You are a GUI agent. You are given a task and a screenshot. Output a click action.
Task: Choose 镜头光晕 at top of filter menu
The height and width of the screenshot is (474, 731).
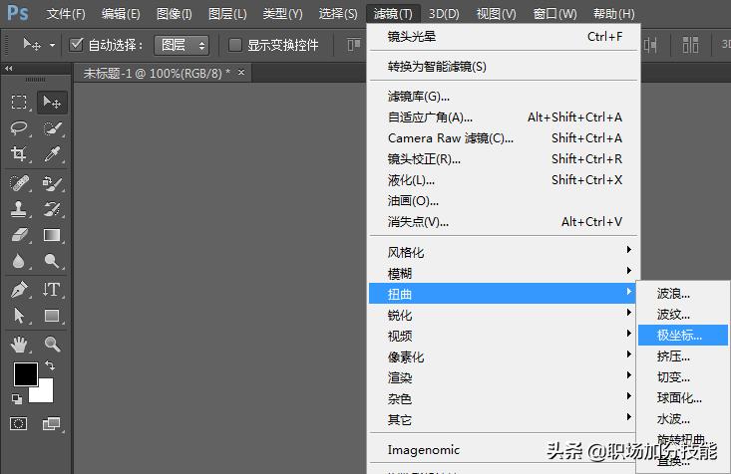505,36
